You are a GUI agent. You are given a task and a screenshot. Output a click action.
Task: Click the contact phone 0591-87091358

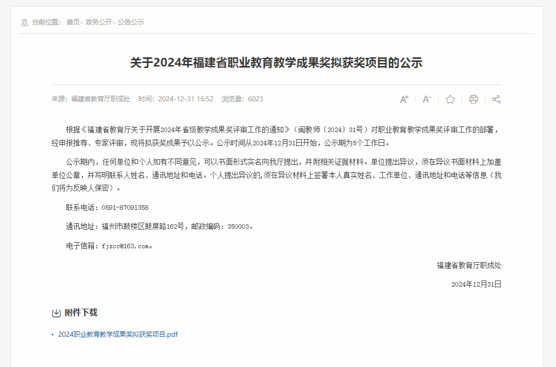(x=125, y=208)
